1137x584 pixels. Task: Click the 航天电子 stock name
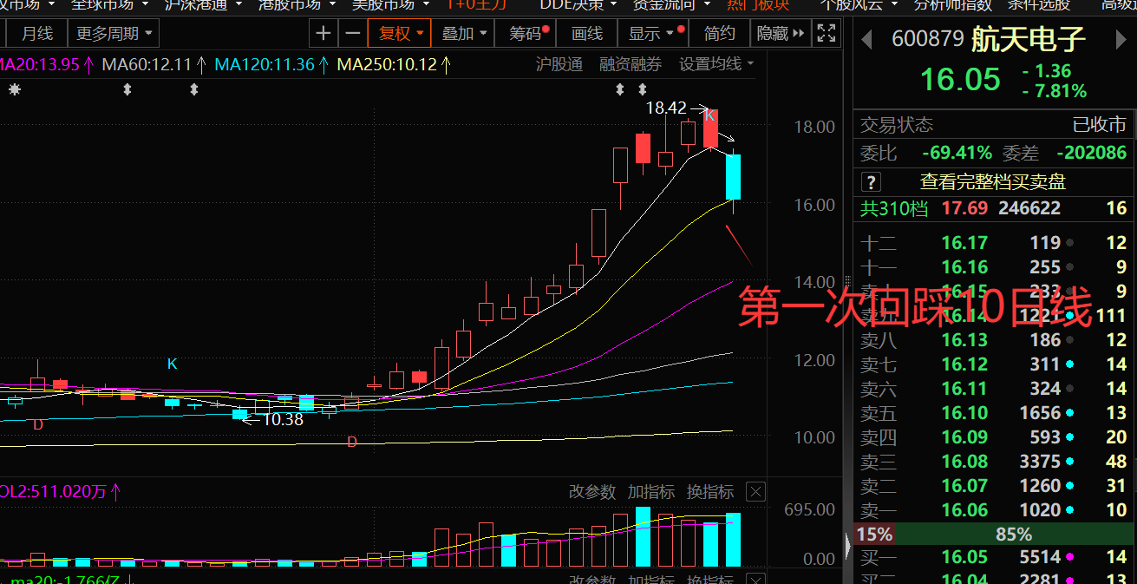(x=1028, y=39)
